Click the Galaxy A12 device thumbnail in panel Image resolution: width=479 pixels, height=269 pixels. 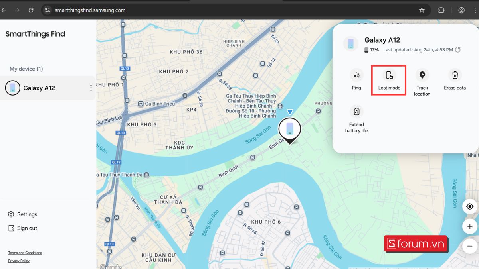click(x=351, y=44)
